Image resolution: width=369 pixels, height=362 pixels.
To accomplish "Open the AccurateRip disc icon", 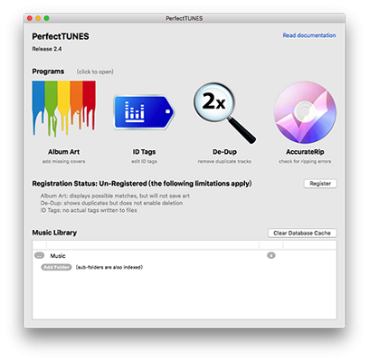I will 305,112.
